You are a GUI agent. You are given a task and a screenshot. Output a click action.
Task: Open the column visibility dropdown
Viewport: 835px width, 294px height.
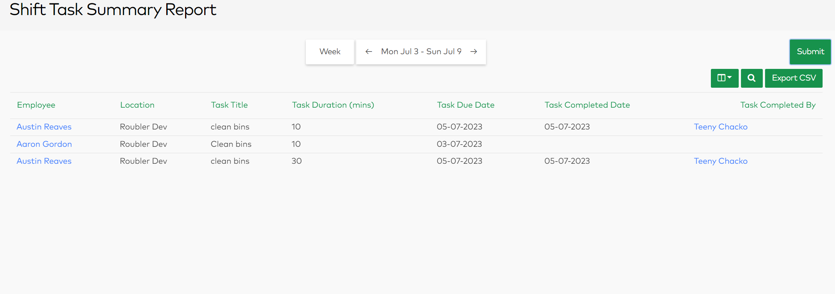[724, 78]
